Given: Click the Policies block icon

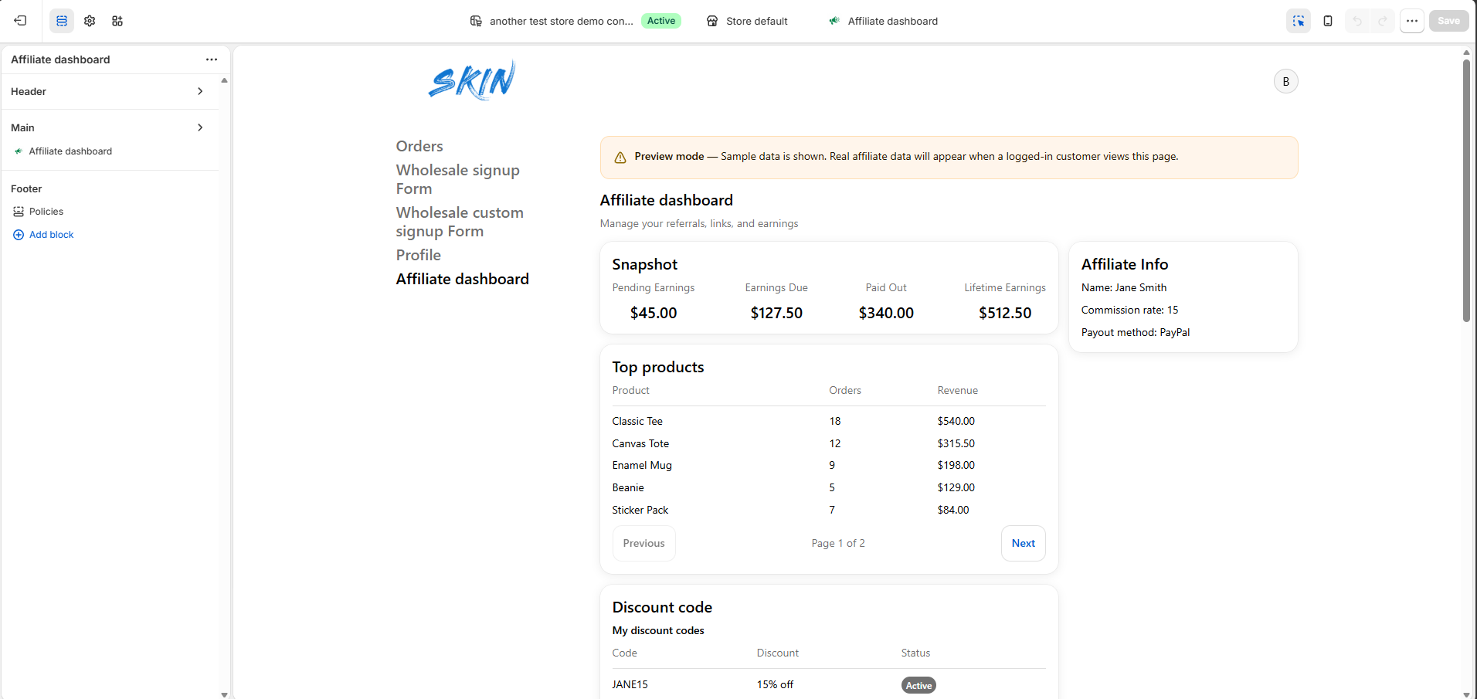Looking at the screenshot, I should click(19, 212).
